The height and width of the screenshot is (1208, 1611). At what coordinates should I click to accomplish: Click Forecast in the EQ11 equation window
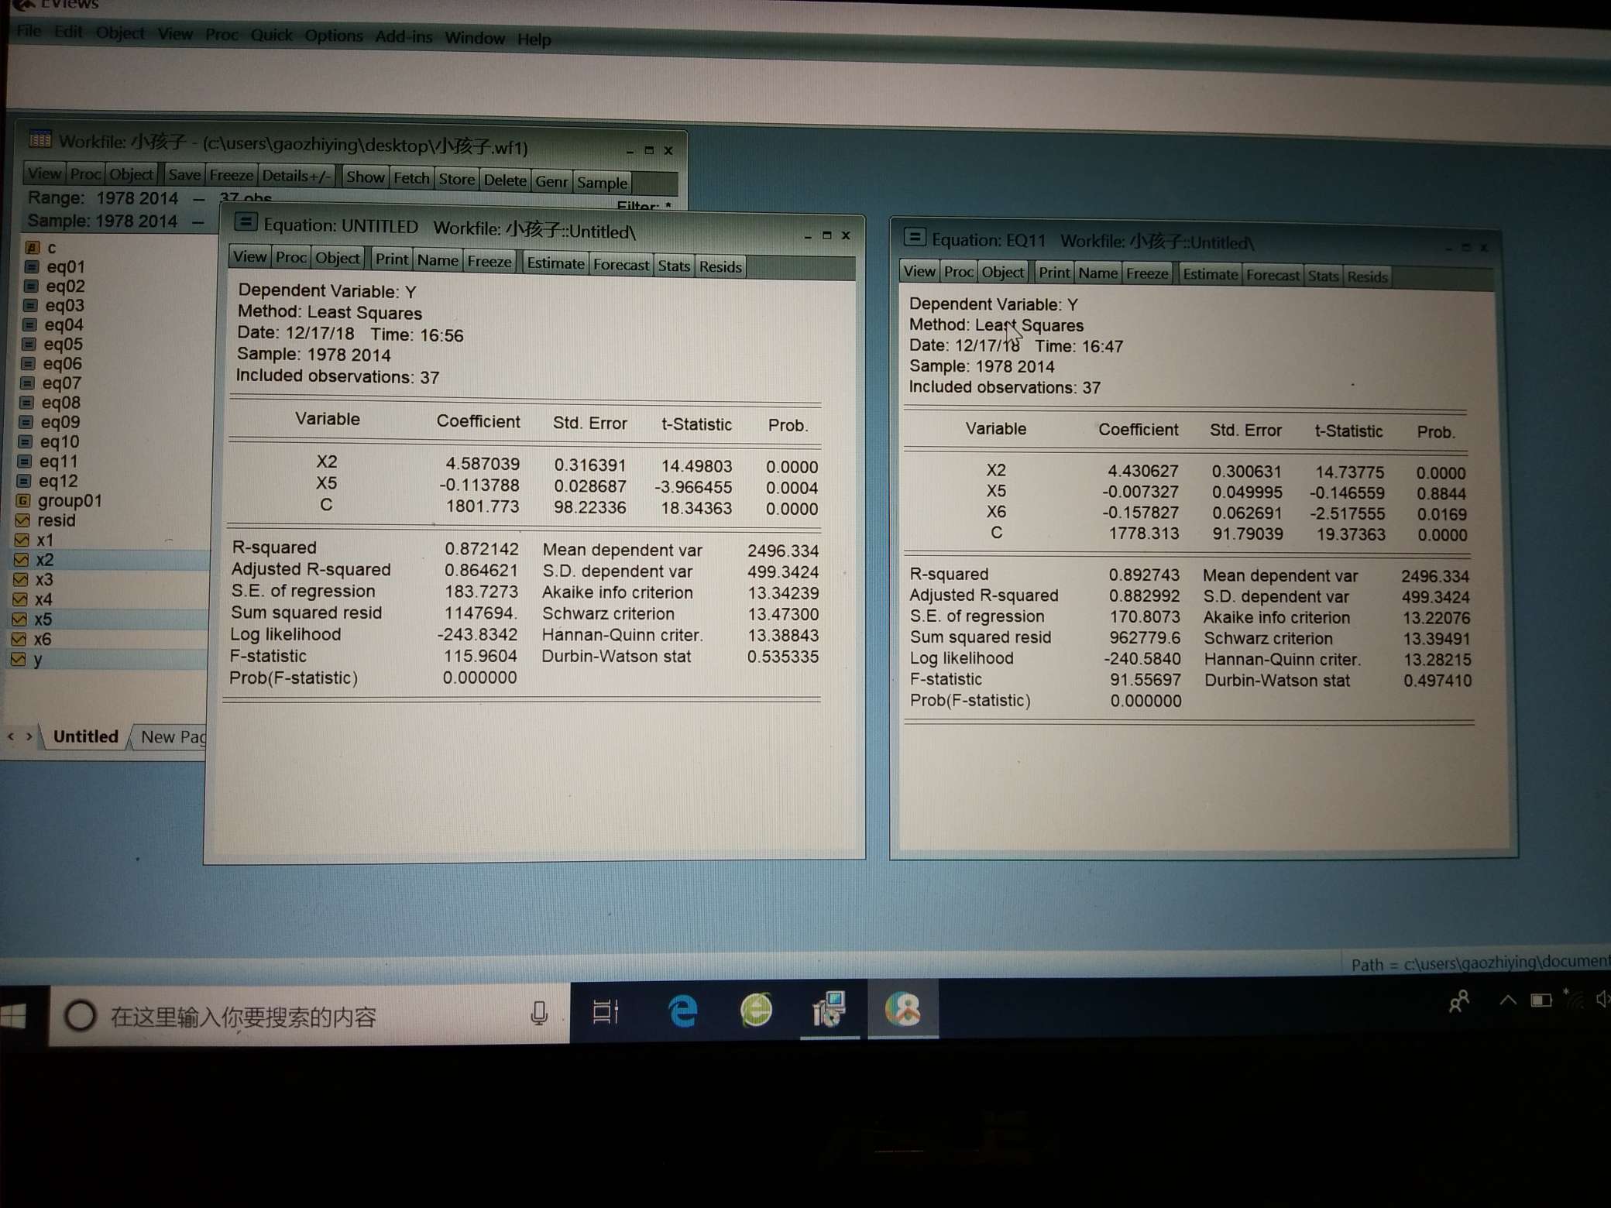(1272, 275)
